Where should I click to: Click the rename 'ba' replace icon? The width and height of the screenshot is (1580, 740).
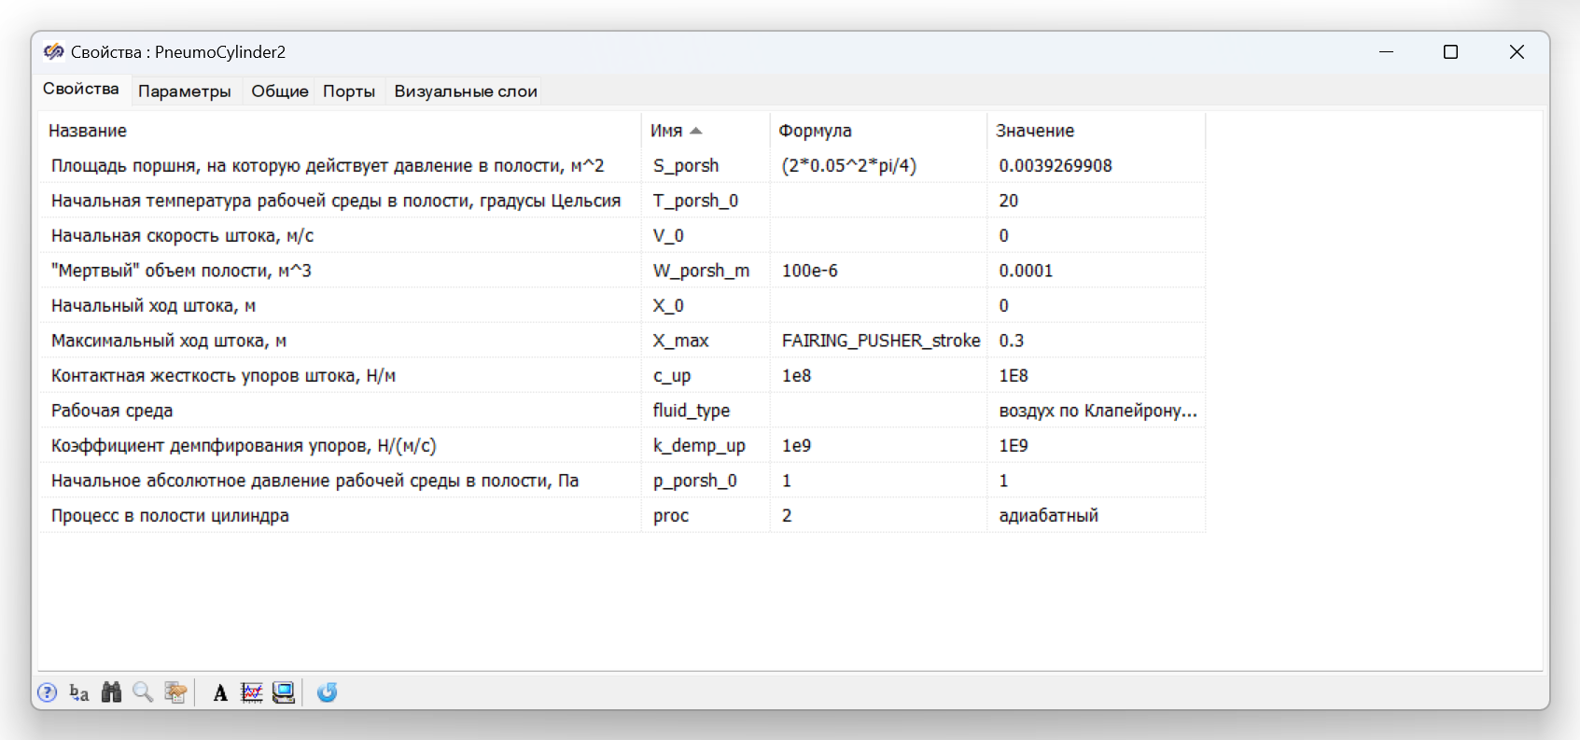click(x=79, y=692)
